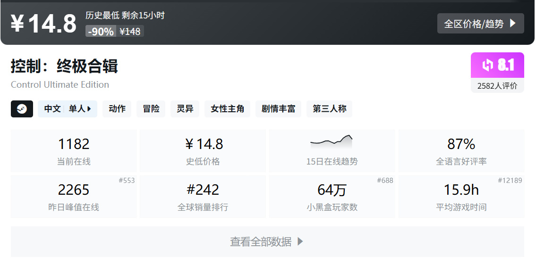Click the 2265 昨日峰值在线 card

coord(74,197)
